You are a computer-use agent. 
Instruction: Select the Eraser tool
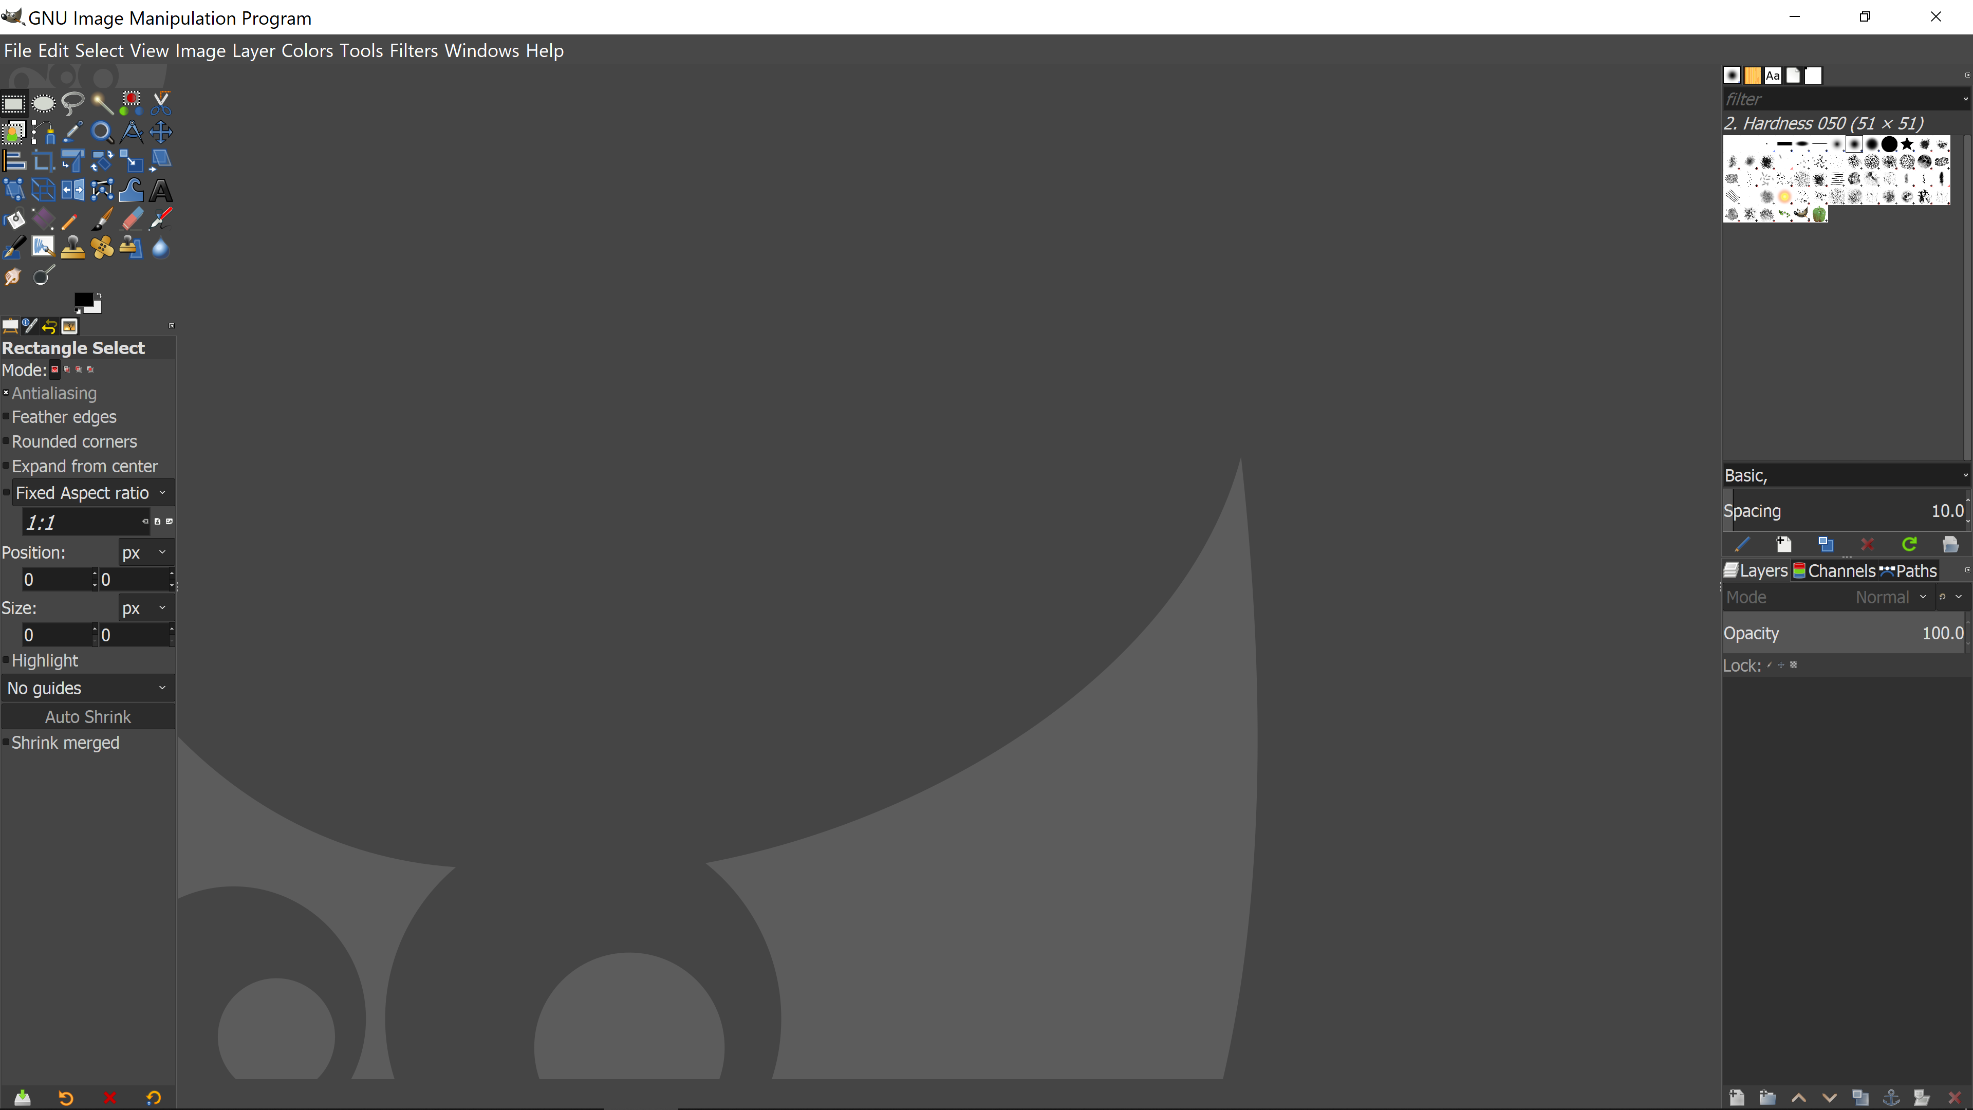pos(132,220)
